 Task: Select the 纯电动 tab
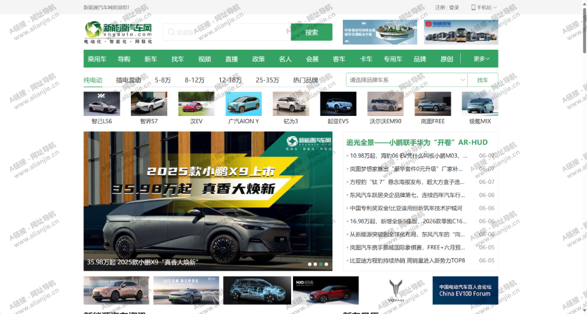pos(93,80)
